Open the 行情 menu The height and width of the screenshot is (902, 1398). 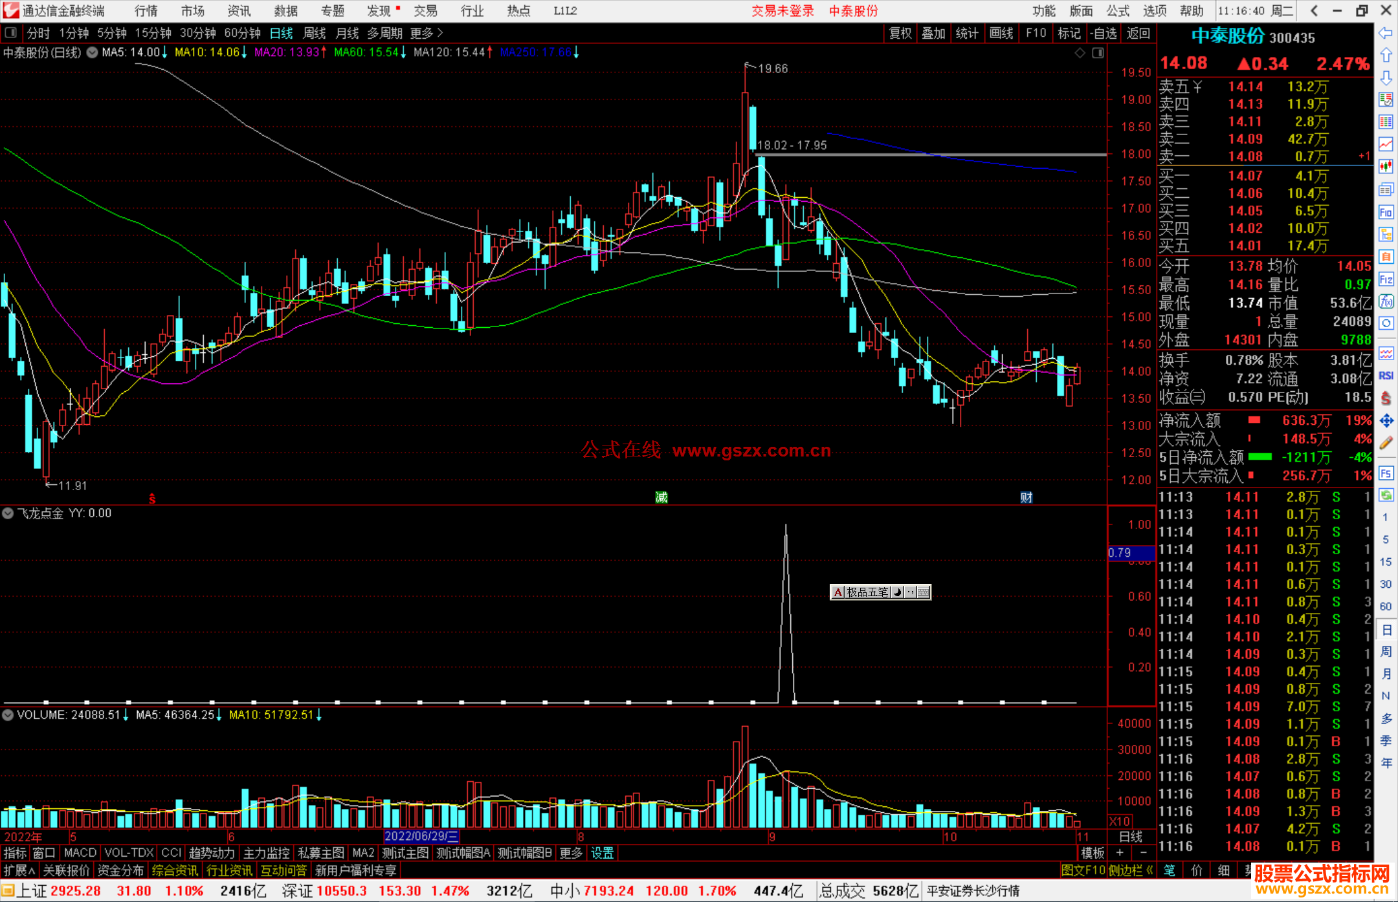tap(146, 11)
